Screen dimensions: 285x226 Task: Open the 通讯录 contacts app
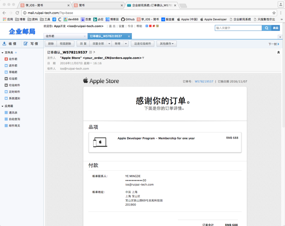(11, 112)
